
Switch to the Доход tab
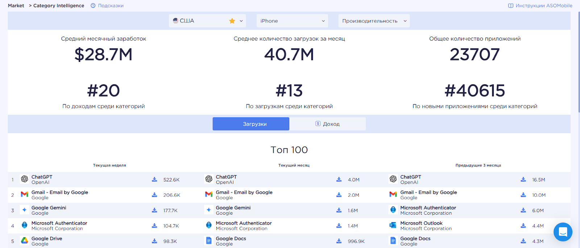[x=328, y=124]
